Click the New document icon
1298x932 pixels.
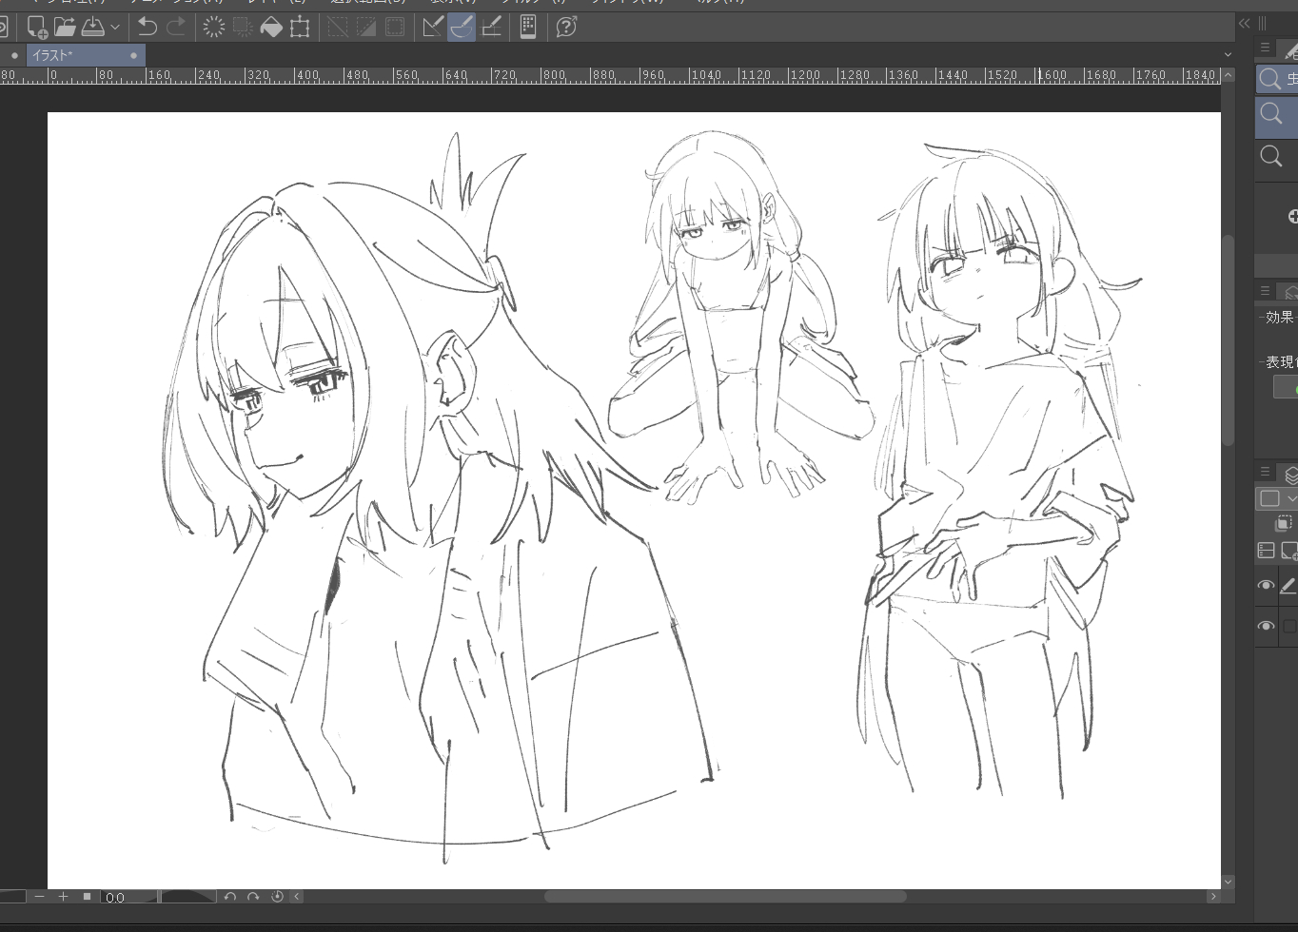coord(36,27)
